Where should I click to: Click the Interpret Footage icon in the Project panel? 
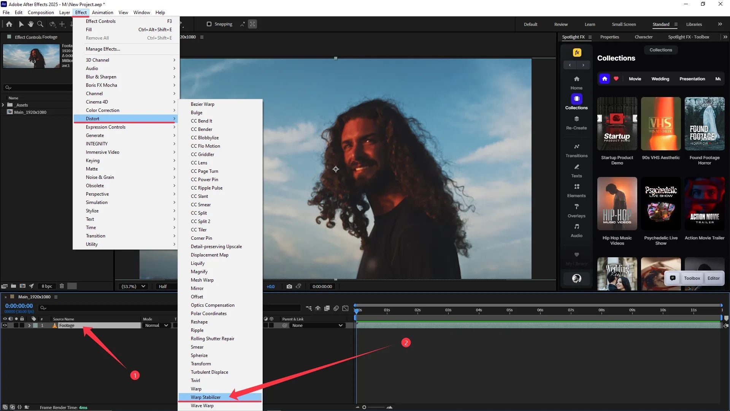coord(5,286)
